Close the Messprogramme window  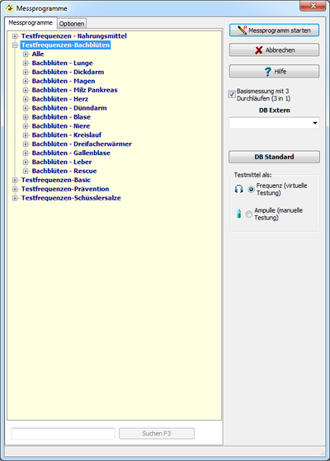coord(313,6)
